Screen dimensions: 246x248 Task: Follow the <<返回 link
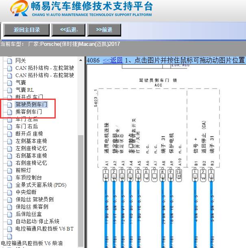click(x=113, y=60)
